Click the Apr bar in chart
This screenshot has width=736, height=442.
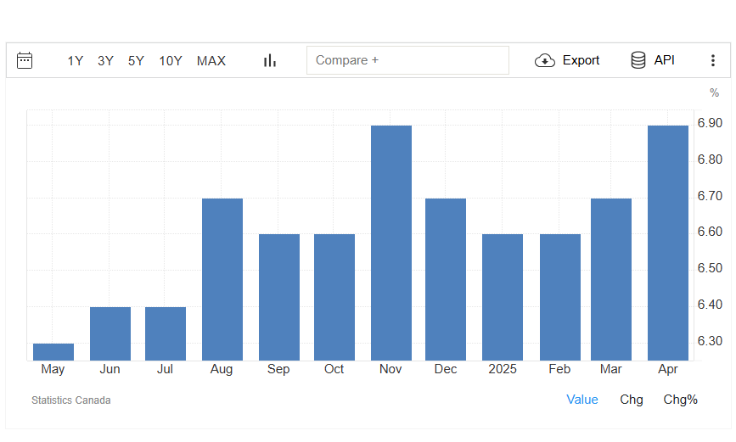click(x=668, y=243)
